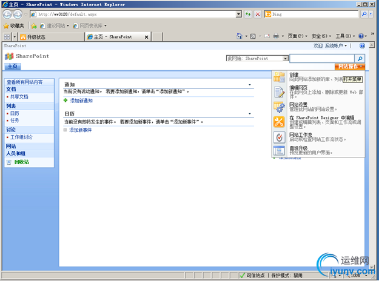
Task: Click the 直观升级 visual upgrade icon
Action: [x=279, y=151]
